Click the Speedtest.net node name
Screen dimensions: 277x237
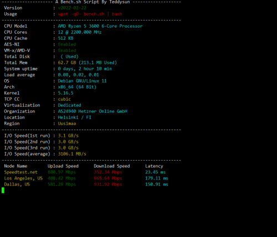point(20,172)
